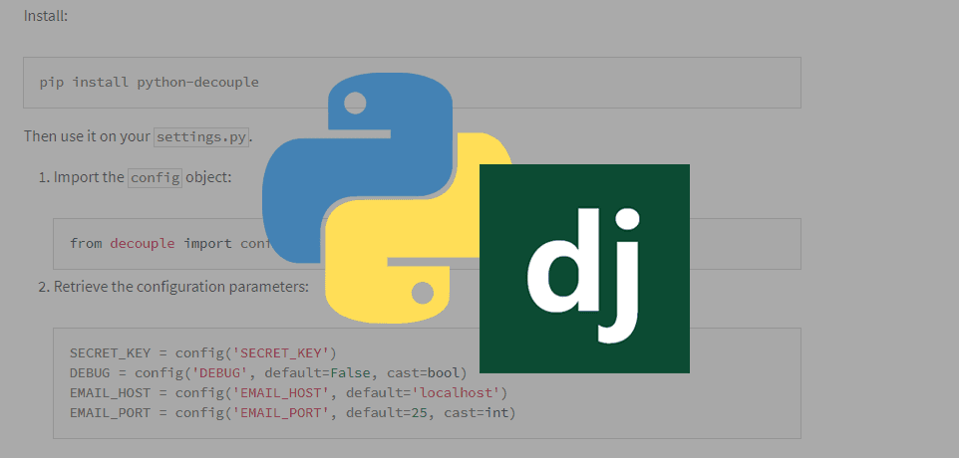Click the SECRET_KEY = config code line
The width and height of the screenshot is (959, 458).
[203, 353]
